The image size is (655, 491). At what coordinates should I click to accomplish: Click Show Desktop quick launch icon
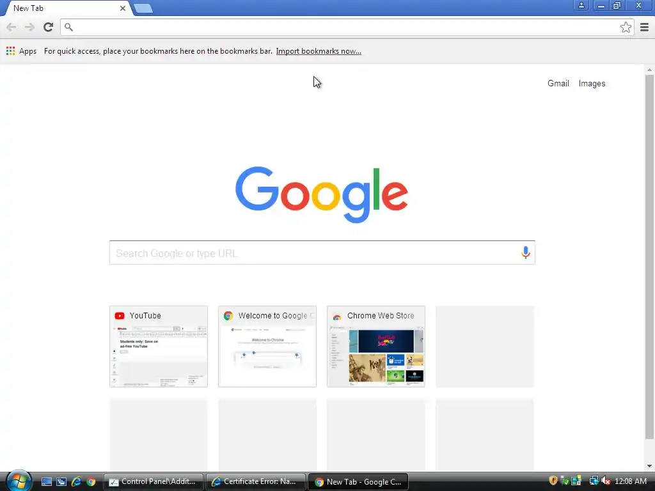coord(47,482)
